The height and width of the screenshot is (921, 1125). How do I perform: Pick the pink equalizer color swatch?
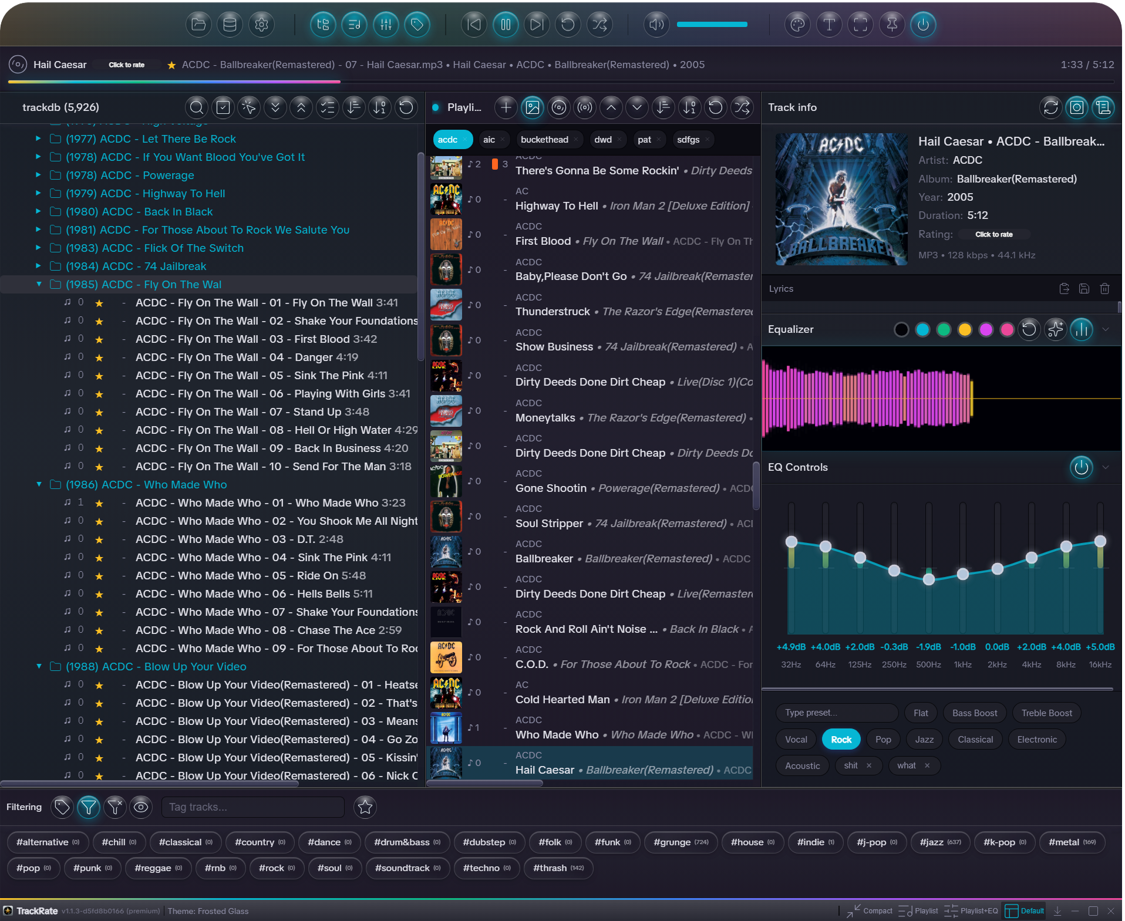click(1008, 329)
